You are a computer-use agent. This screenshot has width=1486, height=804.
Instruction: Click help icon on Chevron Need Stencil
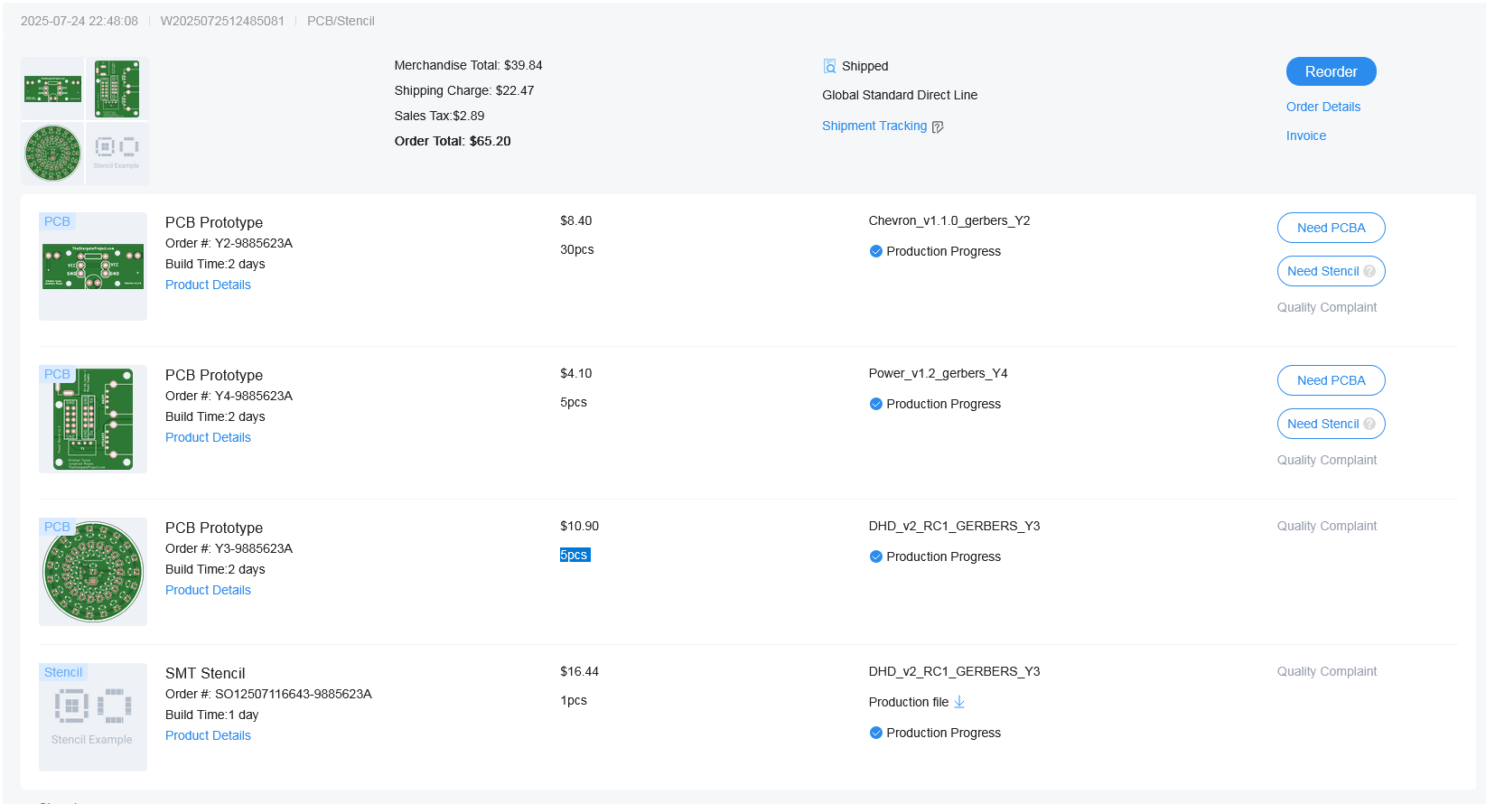pos(1369,271)
